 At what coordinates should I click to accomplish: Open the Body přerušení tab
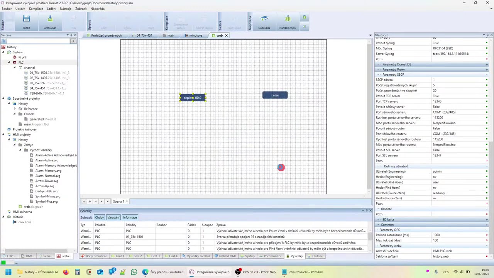[94, 256]
